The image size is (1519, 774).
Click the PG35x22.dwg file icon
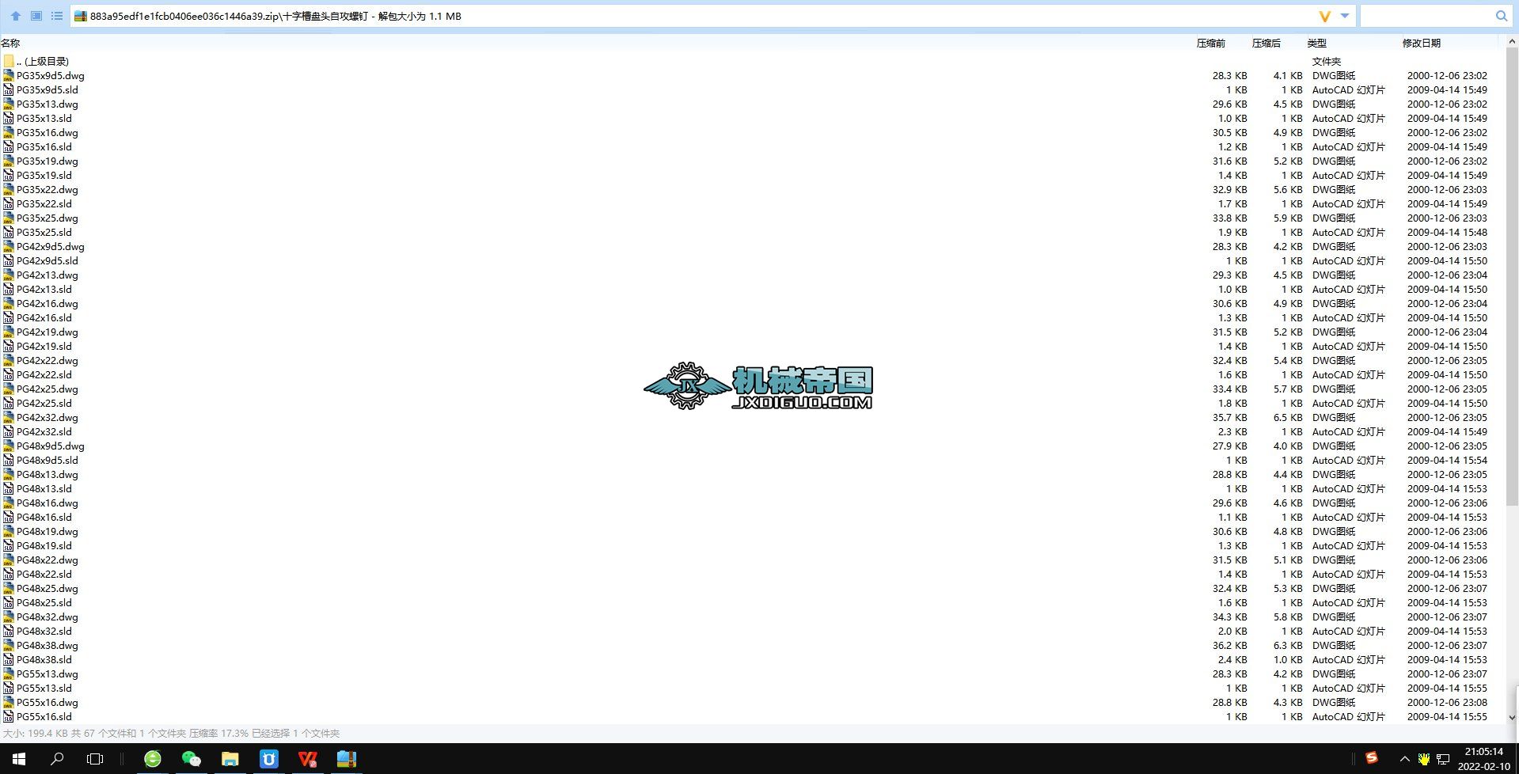[9, 190]
